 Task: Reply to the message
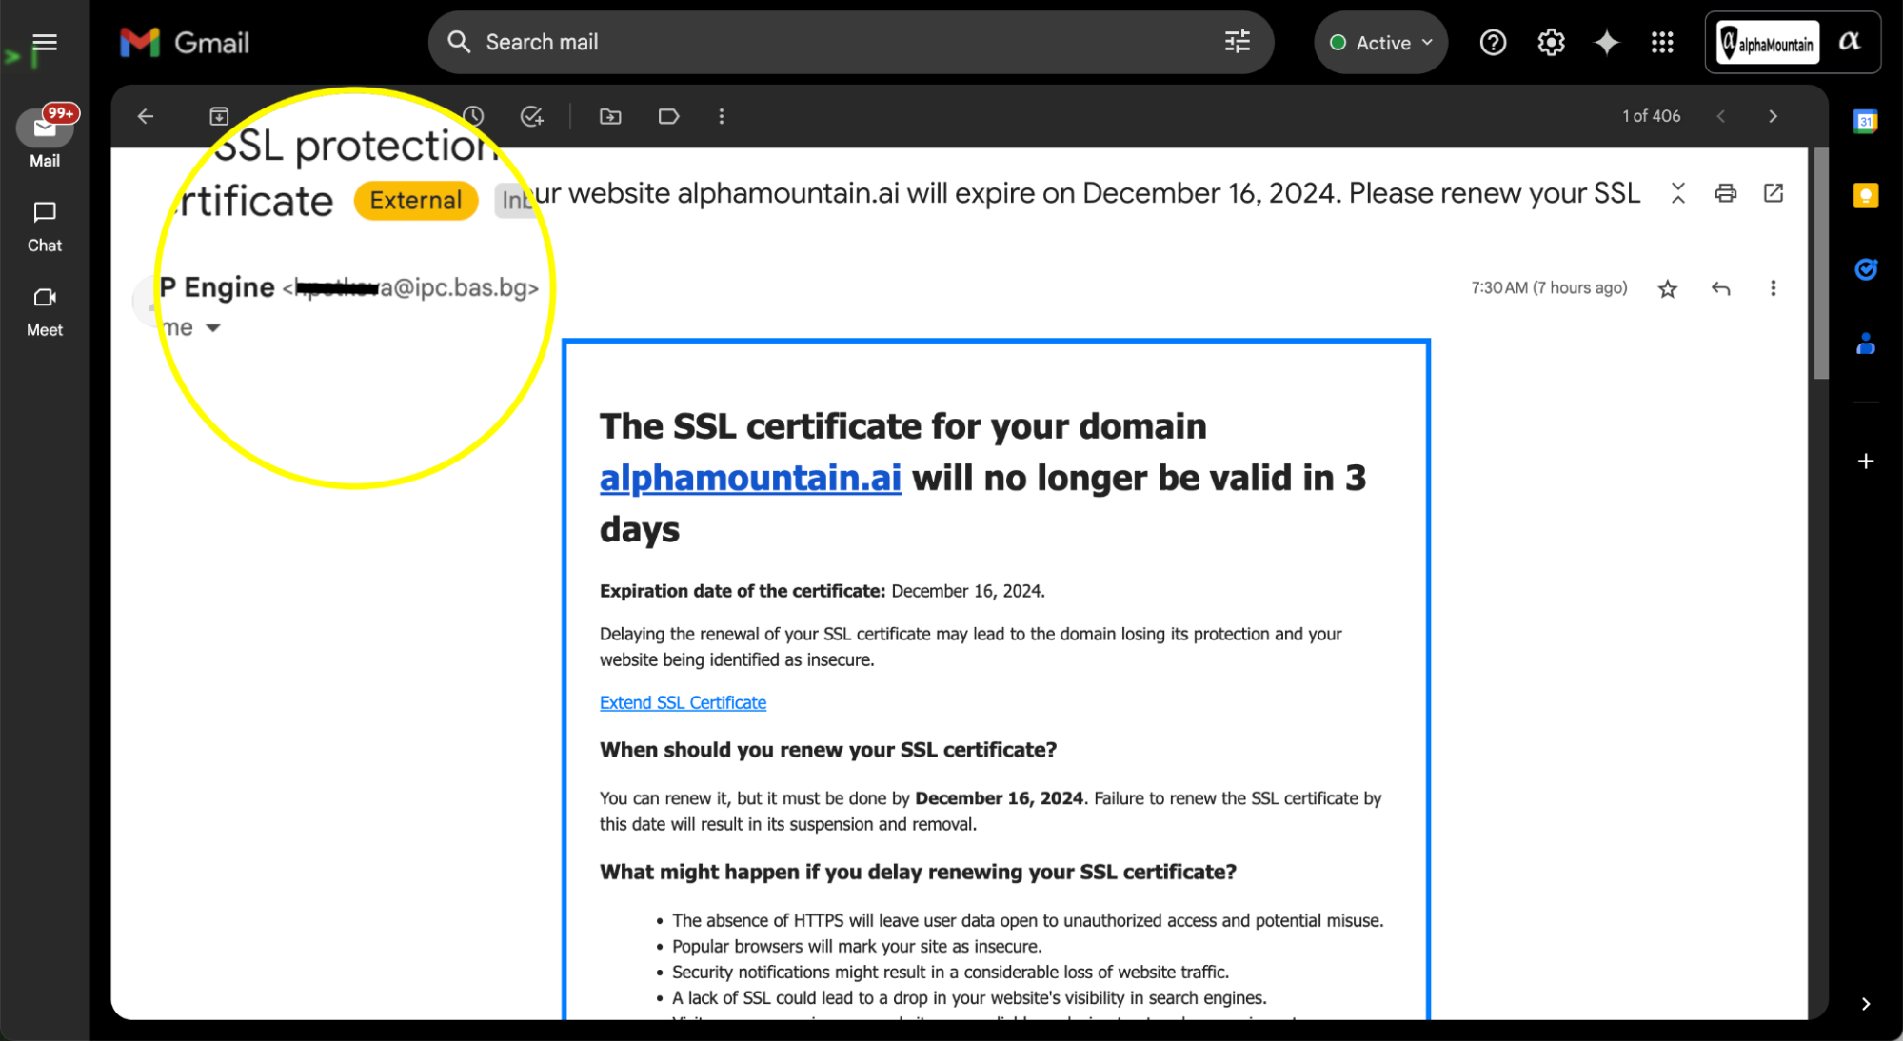pos(1720,288)
